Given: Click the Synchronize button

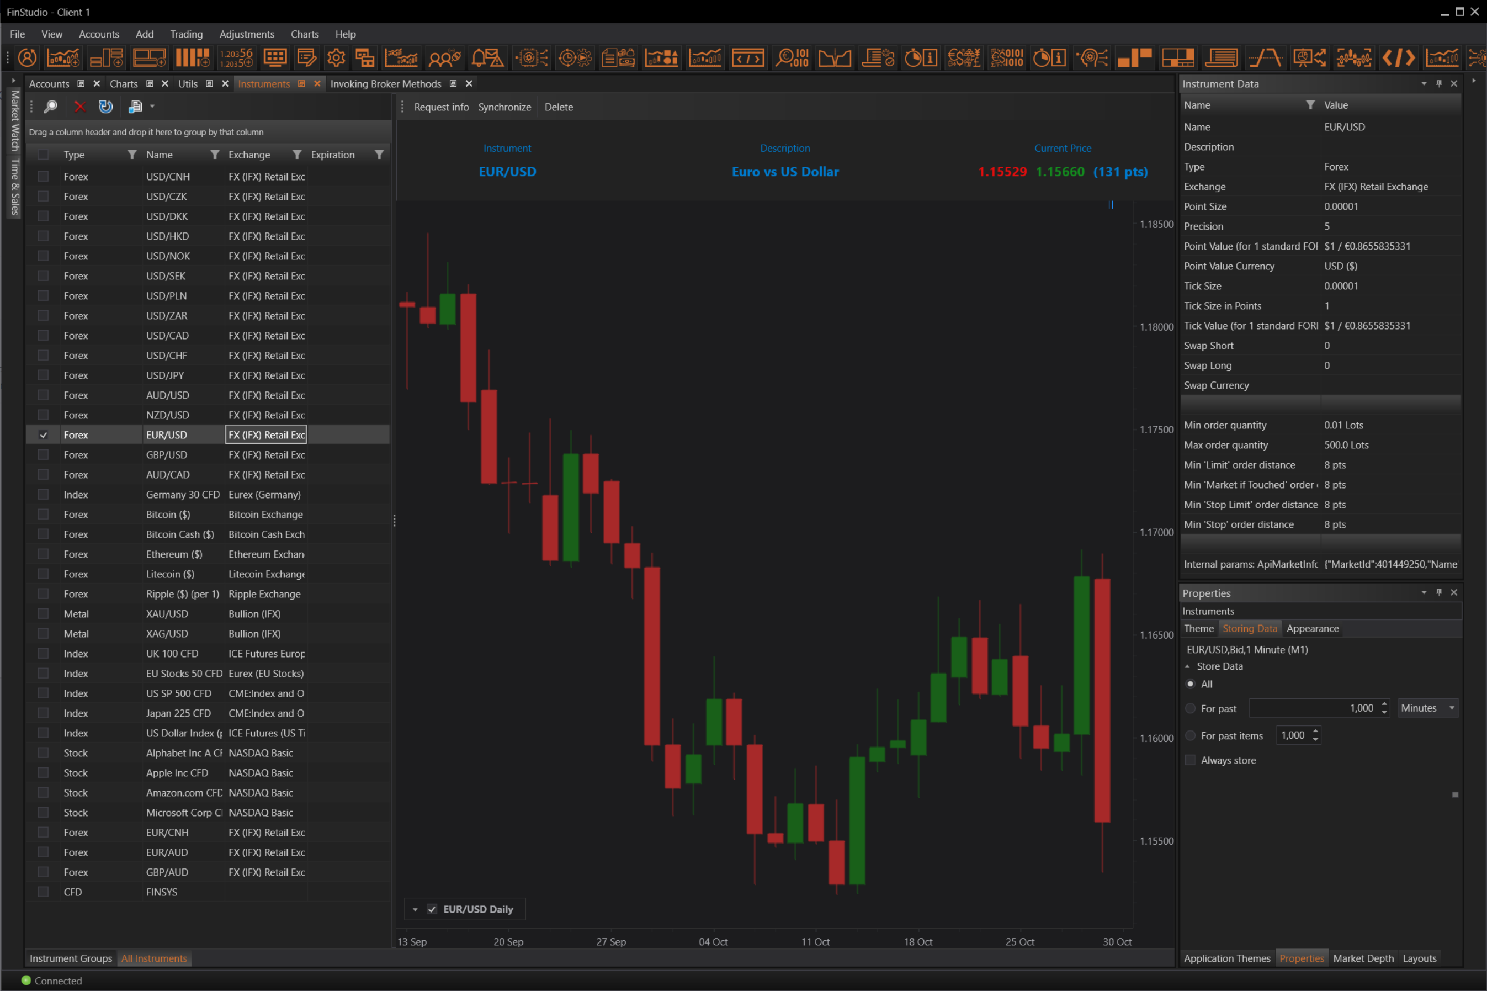Looking at the screenshot, I should [504, 108].
